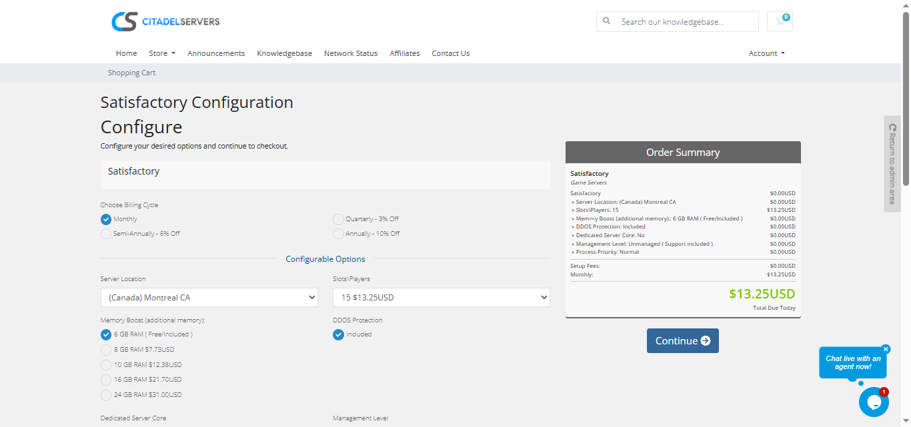Expand the Account menu
The width and height of the screenshot is (911, 427).
point(766,53)
